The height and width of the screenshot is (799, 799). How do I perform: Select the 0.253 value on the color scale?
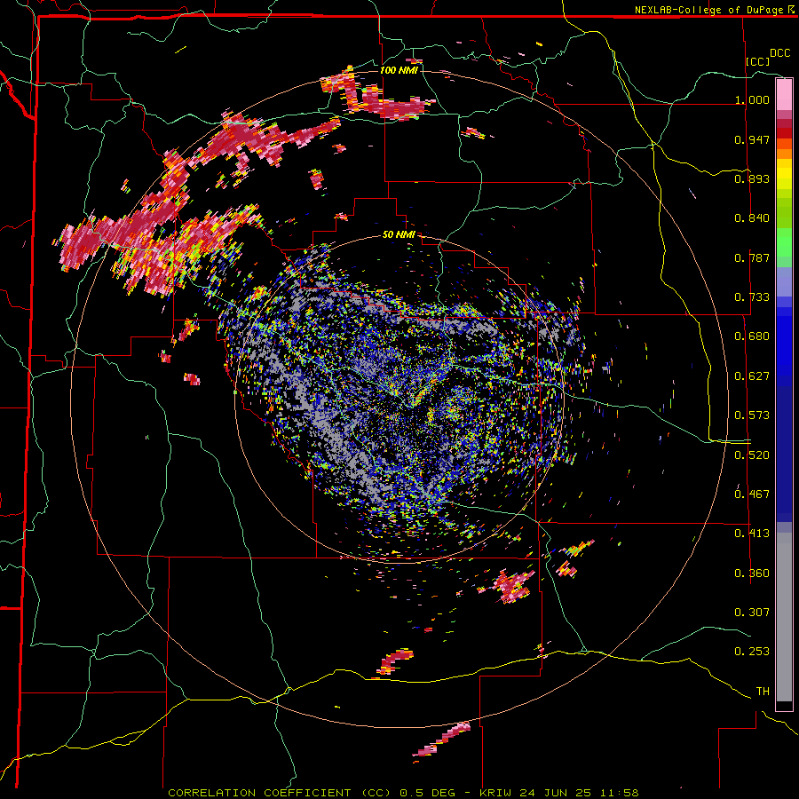point(752,652)
